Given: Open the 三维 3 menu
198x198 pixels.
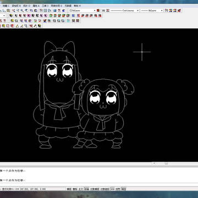Looking at the screenshot, I should click(x=45, y=6).
